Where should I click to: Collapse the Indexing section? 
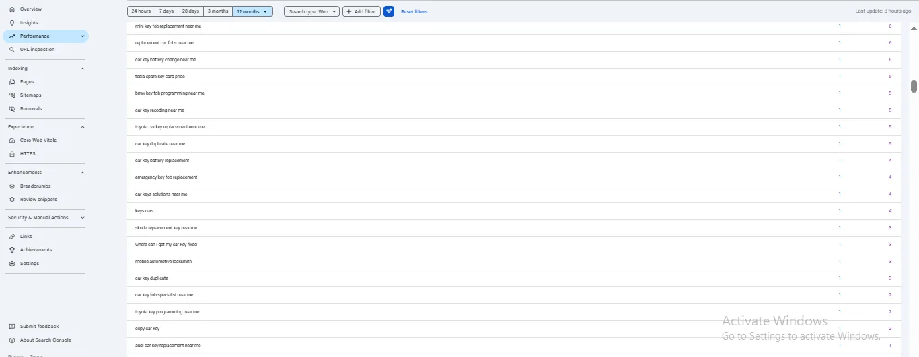(x=83, y=69)
